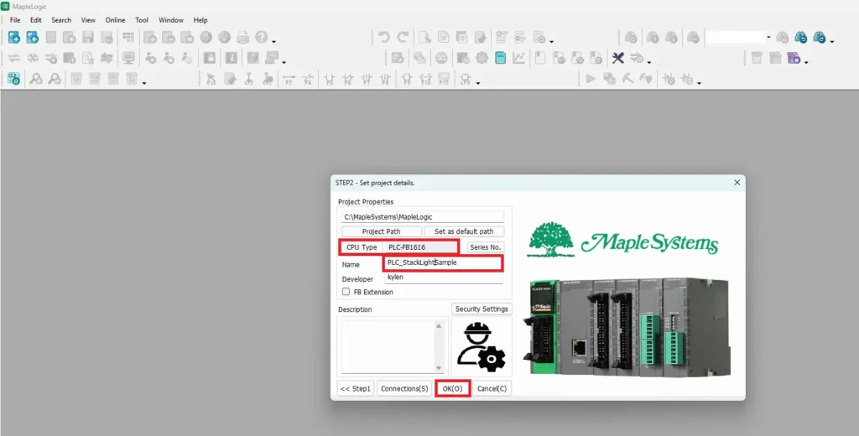This screenshot has height=436, width=859.
Task: Click Description scrollbar down arrow
Action: click(x=438, y=367)
